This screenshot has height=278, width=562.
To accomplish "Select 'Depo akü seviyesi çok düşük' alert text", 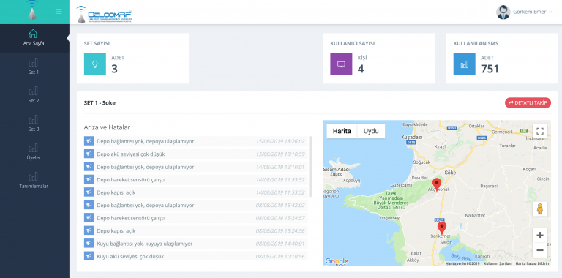I will coord(131,154).
